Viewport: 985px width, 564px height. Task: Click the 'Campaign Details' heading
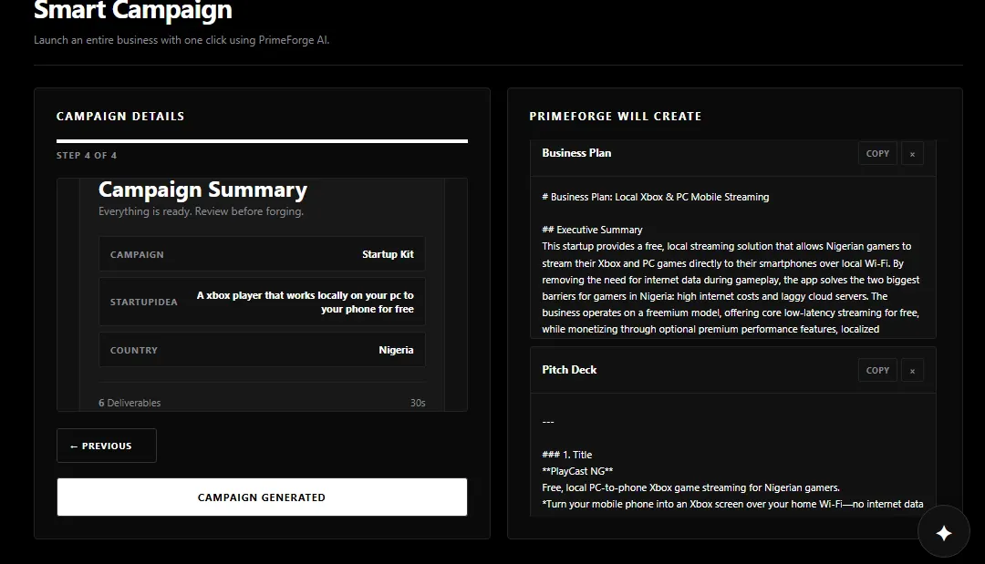tap(120, 116)
